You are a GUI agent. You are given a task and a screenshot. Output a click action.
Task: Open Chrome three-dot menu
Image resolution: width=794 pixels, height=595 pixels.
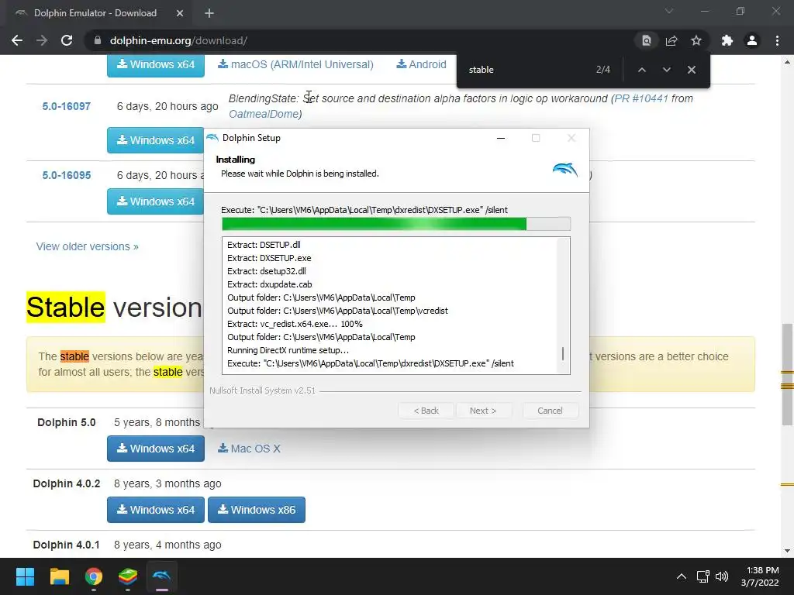click(x=777, y=40)
